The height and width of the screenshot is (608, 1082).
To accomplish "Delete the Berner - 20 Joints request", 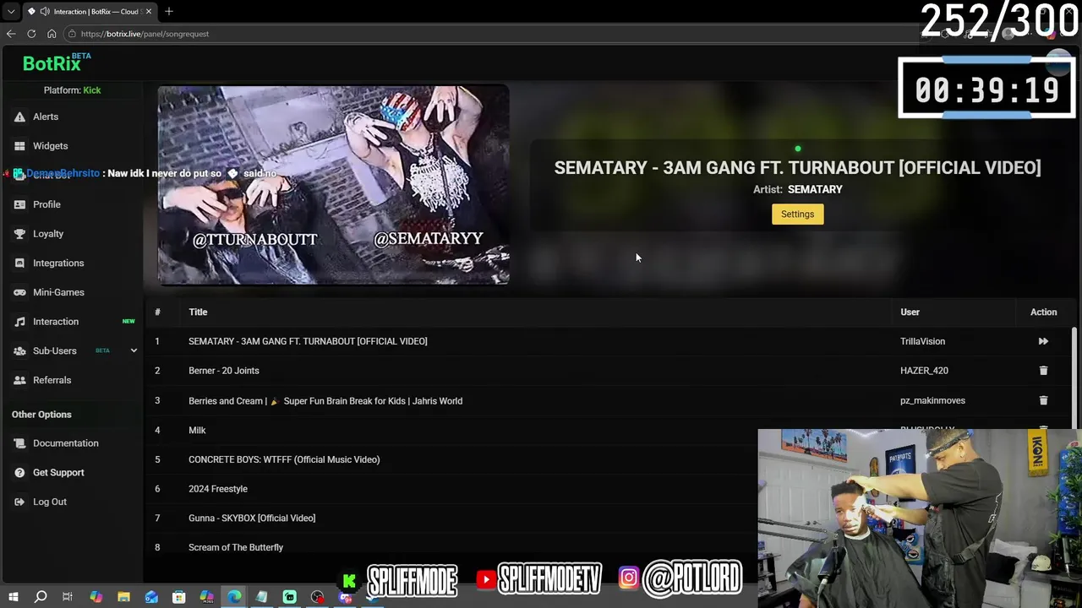I will pos(1043,371).
